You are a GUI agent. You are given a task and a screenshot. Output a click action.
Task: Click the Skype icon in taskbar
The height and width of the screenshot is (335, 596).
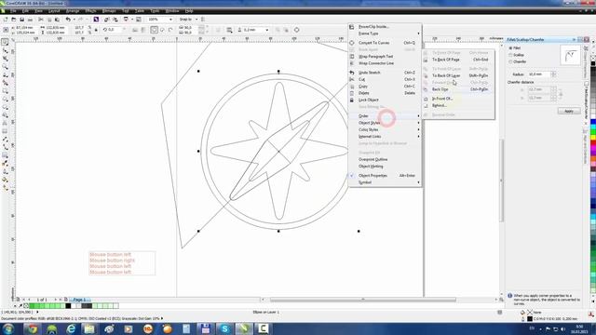point(224,328)
